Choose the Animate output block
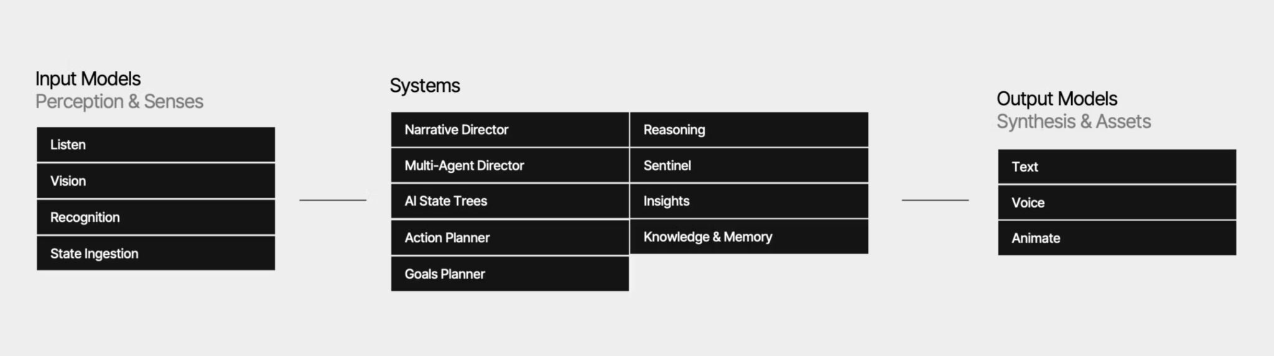 point(1117,238)
